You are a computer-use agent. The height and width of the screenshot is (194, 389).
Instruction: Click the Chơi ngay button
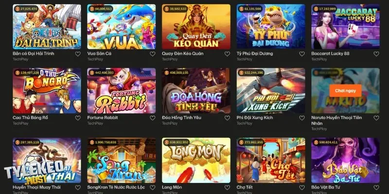(x=345, y=91)
